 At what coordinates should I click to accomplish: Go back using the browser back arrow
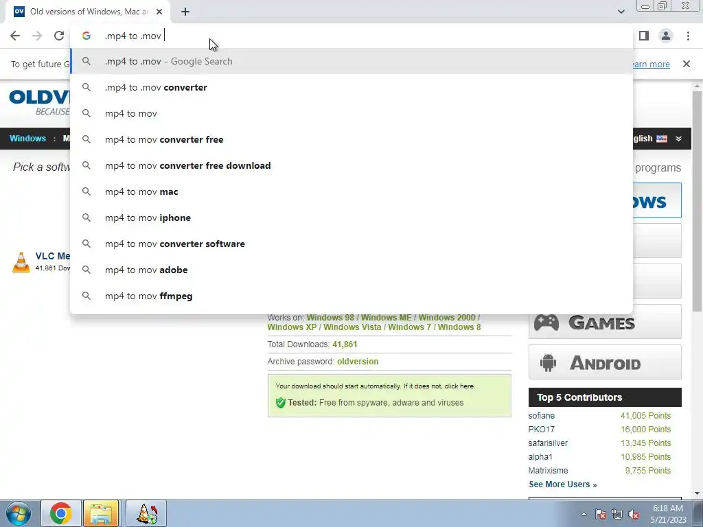[x=15, y=36]
